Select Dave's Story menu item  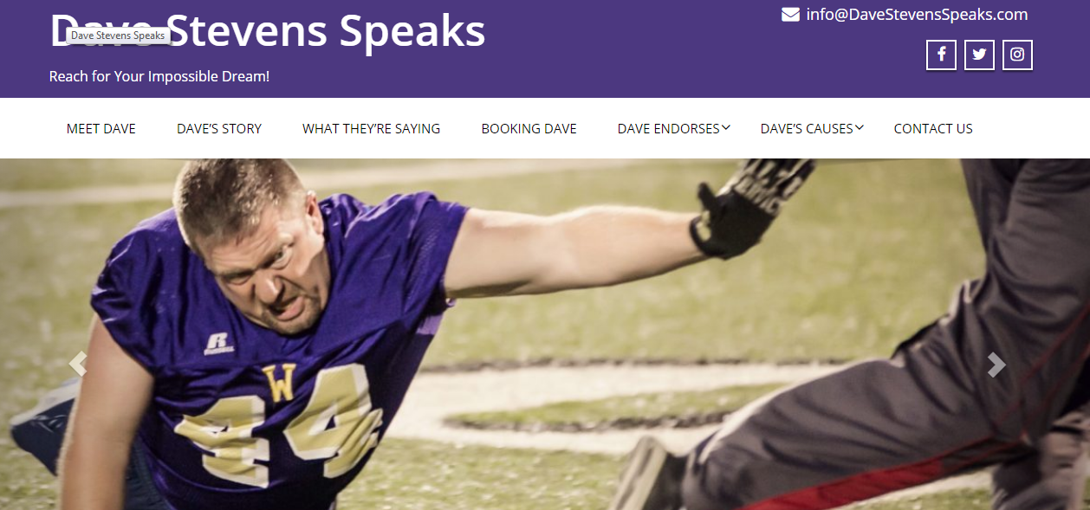219,128
